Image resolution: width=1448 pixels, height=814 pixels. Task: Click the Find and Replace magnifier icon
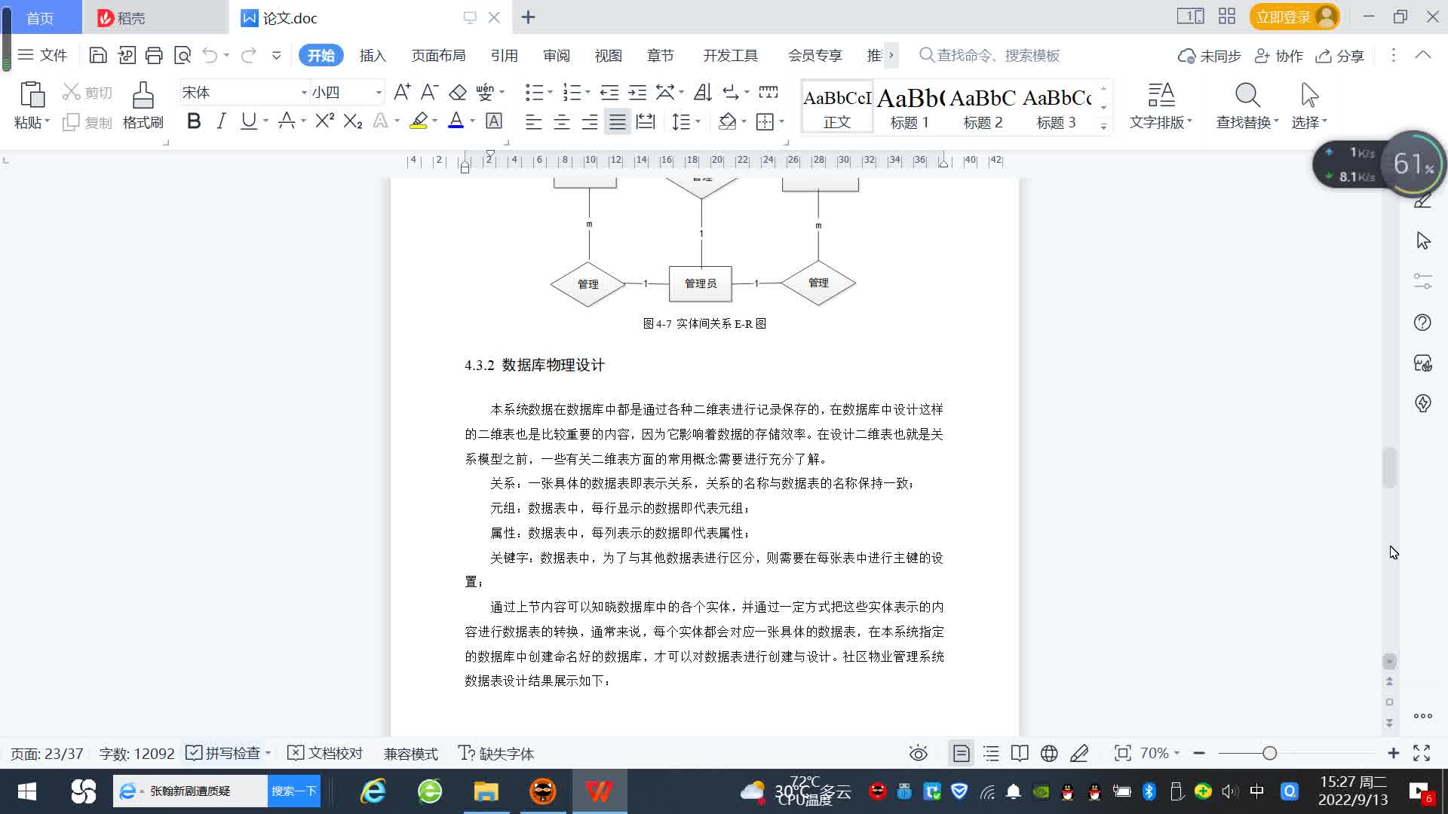pos(1247,96)
